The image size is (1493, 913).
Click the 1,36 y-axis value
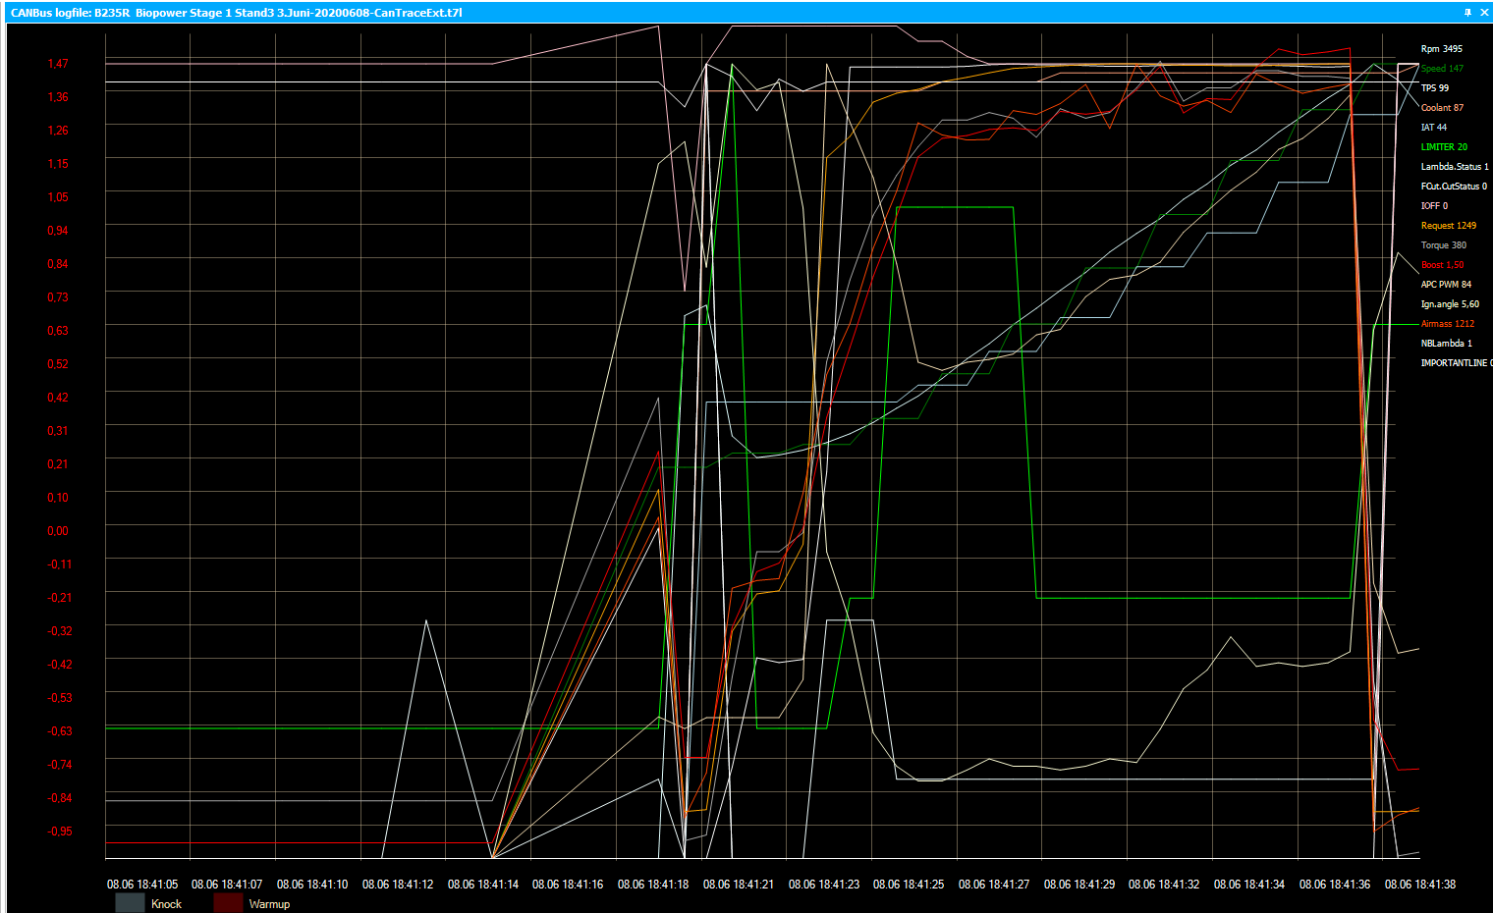[x=58, y=97]
